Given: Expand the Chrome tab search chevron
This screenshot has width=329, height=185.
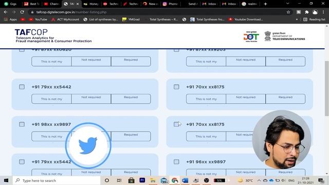Looking at the screenshot, I should pos(288,4).
